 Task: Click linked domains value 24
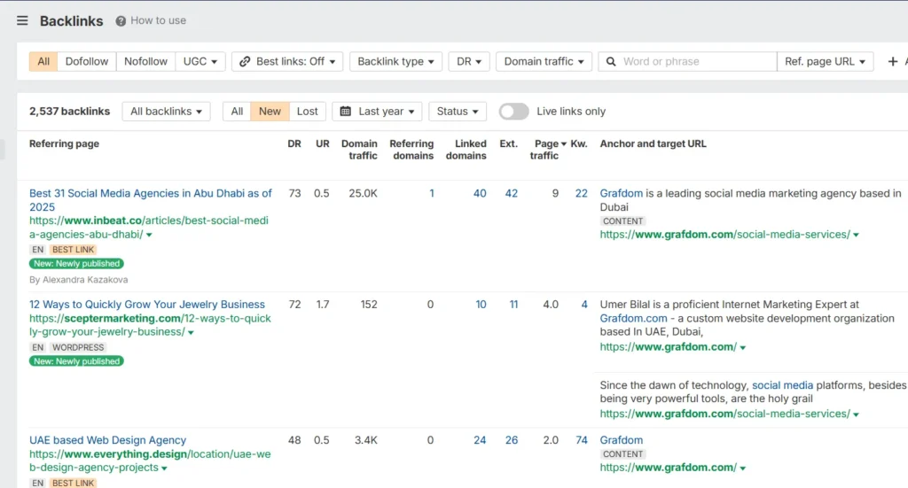(480, 440)
